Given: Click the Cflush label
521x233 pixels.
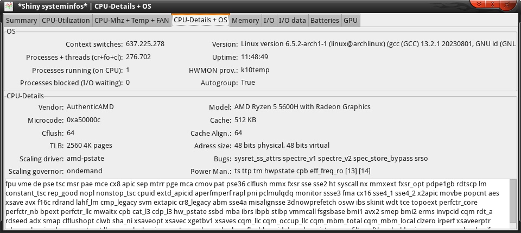Looking at the screenshot, I should tap(53, 133).
